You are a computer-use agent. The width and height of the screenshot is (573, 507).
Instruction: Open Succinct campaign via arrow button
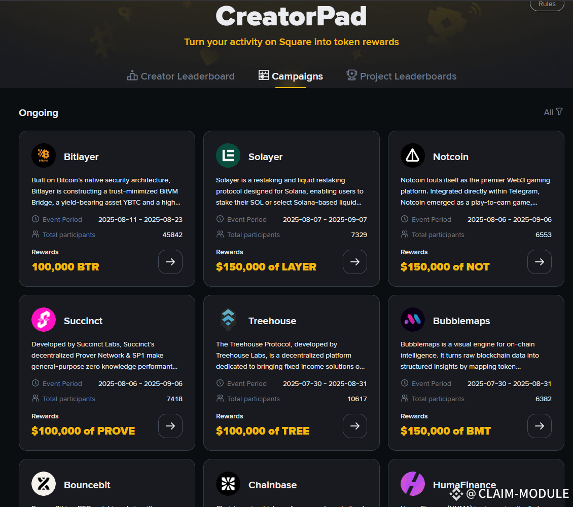pyautogui.click(x=170, y=426)
